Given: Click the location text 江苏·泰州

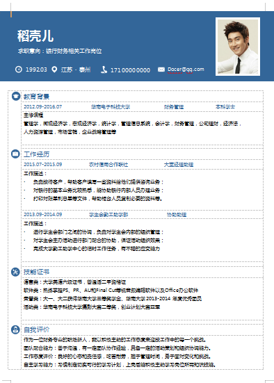Looking at the screenshot, I should (x=76, y=70).
